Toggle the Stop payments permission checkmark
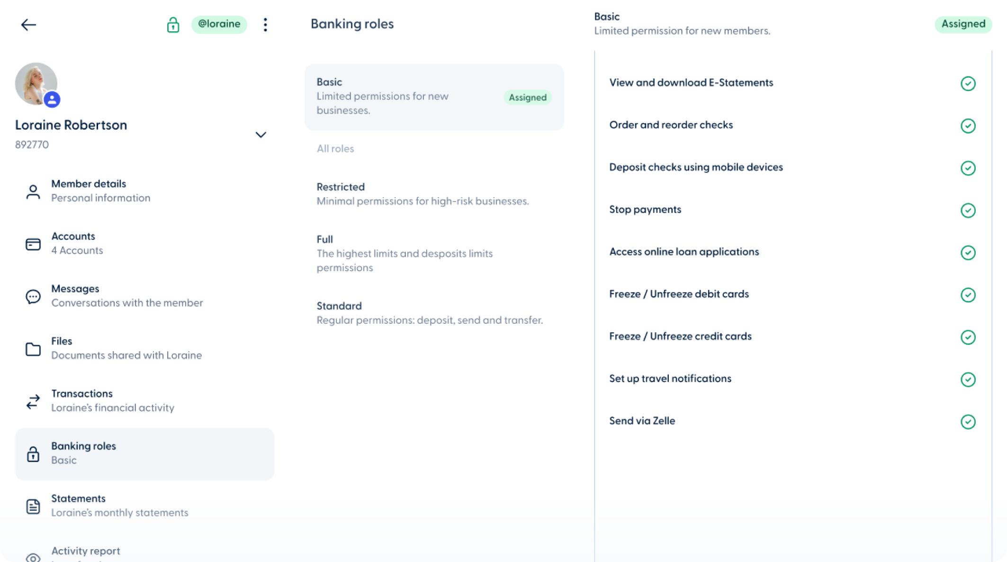Image resolution: width=1007 pixels, height=562 pixels. coord(968,210)
